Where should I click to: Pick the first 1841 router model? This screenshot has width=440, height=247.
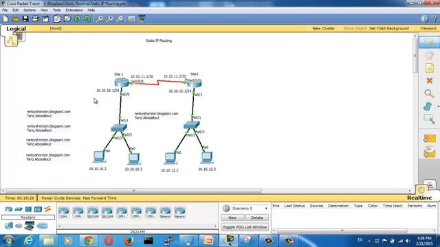click(64, 213)
